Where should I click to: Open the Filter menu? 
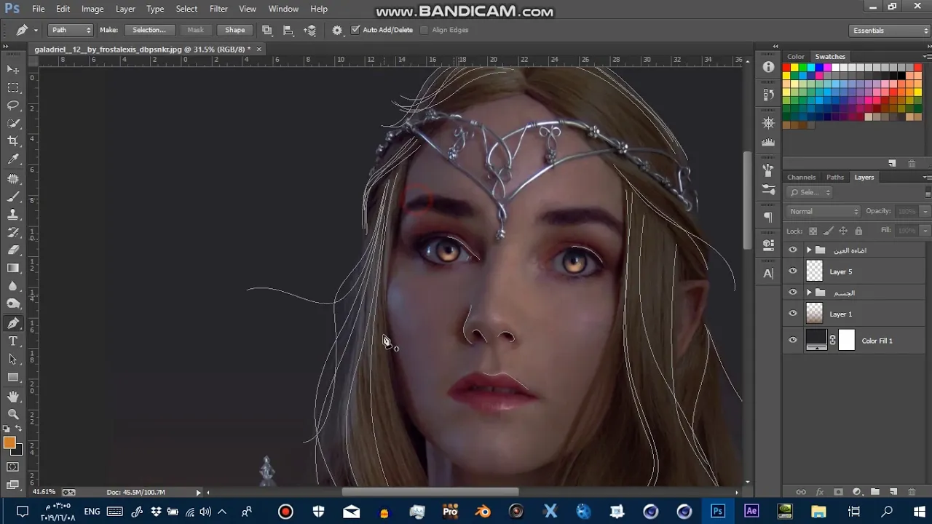(218, 9)
